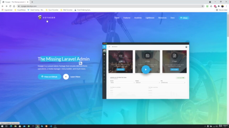Open the Chrome profile avatar
This screenshot has width=229, height=128.
(223, 6)
